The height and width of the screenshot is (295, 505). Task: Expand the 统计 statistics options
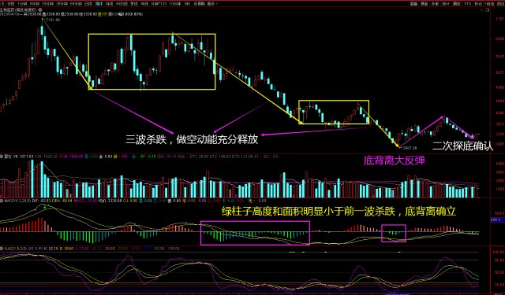(445, 4)
